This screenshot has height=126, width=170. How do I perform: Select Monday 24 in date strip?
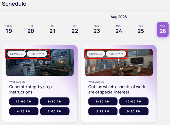pyautogui.click(x=119, y=29)
